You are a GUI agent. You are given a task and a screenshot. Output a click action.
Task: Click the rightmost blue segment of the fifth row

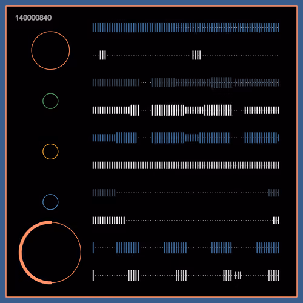[x=262, y=138]
